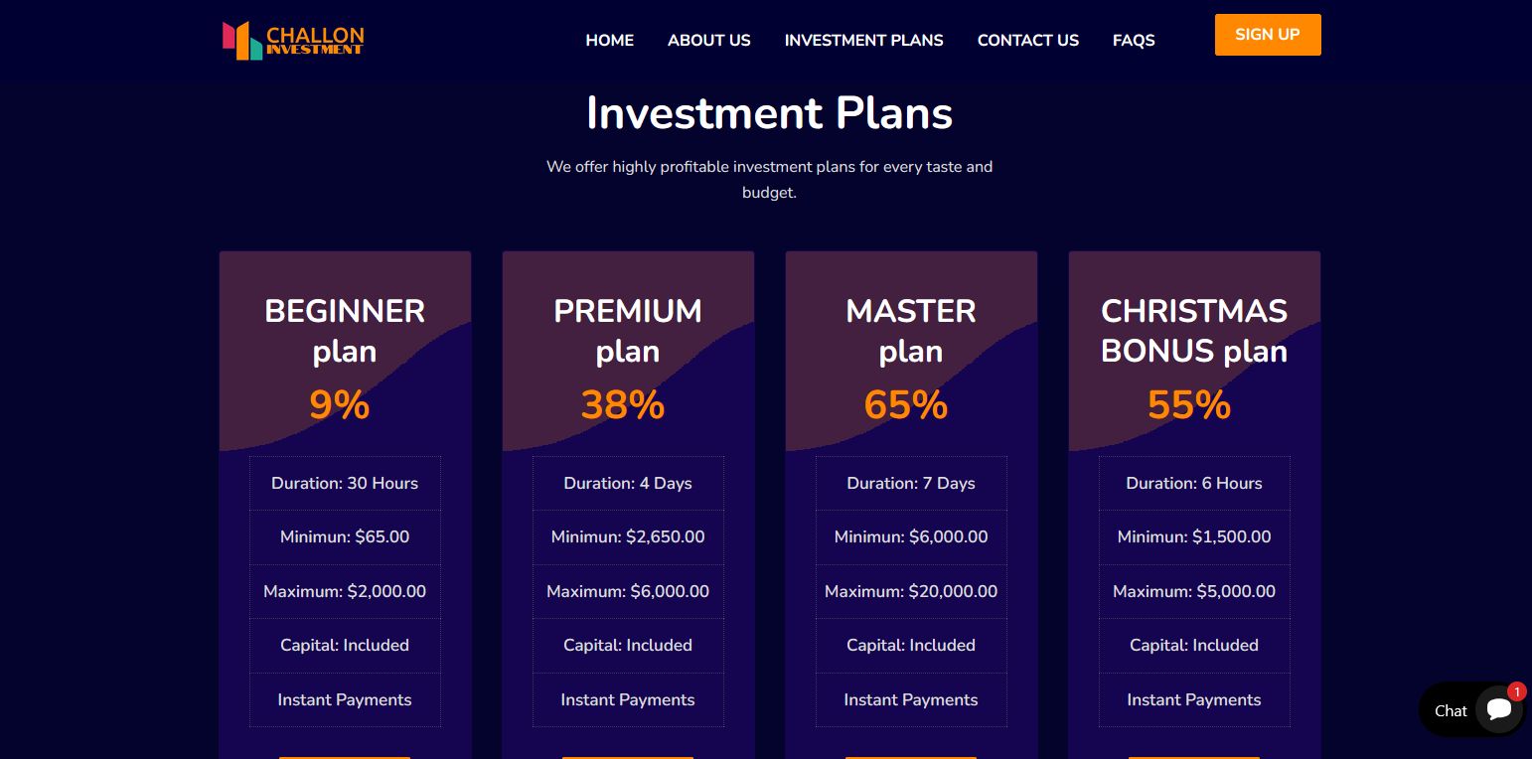Select the BEGINNER plan heading

[345, 331]
